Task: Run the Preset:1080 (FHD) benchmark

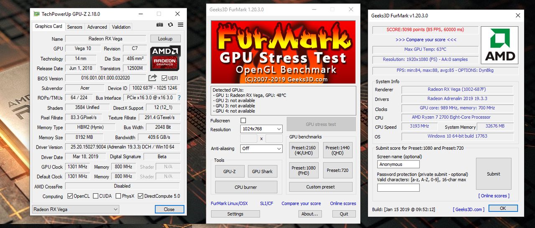Action: [304, 170]
